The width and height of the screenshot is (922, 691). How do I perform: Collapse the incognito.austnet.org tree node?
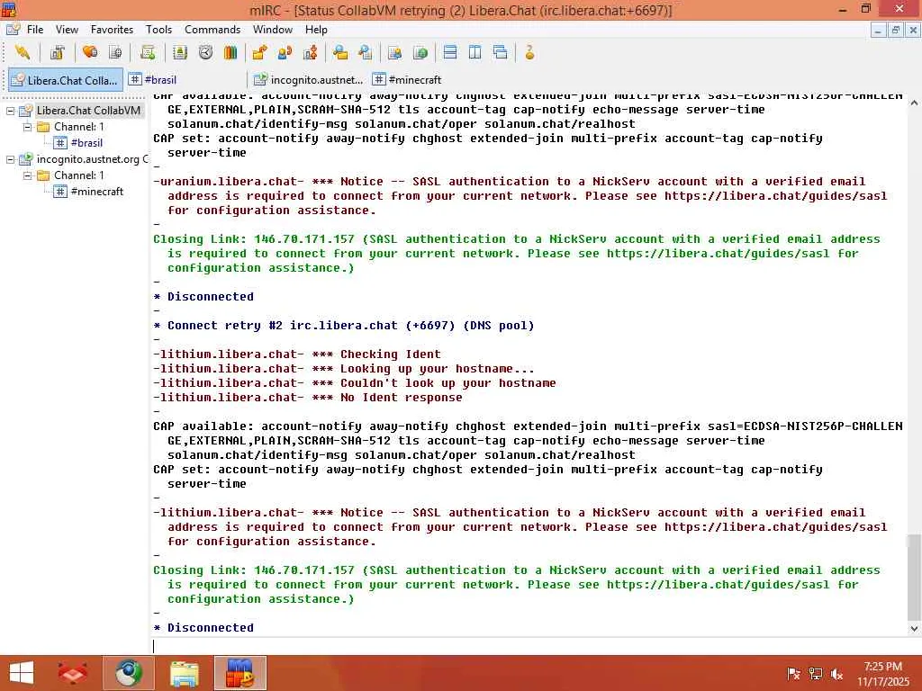pos(10,159)
